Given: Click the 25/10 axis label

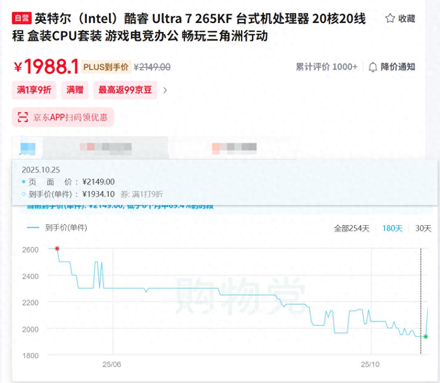Looking at the screenshot, I should [x=370, y=364].
